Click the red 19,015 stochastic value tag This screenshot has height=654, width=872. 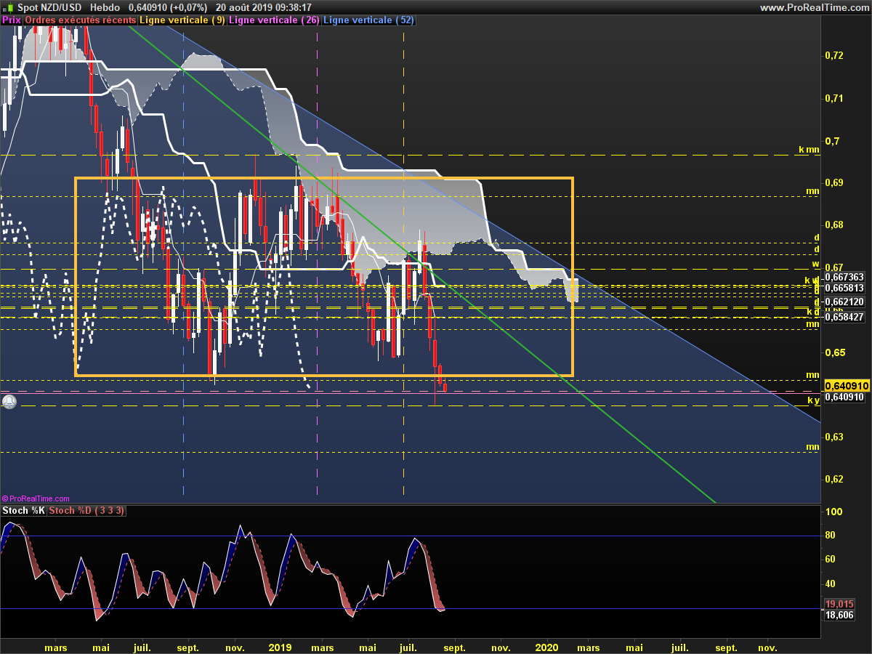tap(840, 604)
